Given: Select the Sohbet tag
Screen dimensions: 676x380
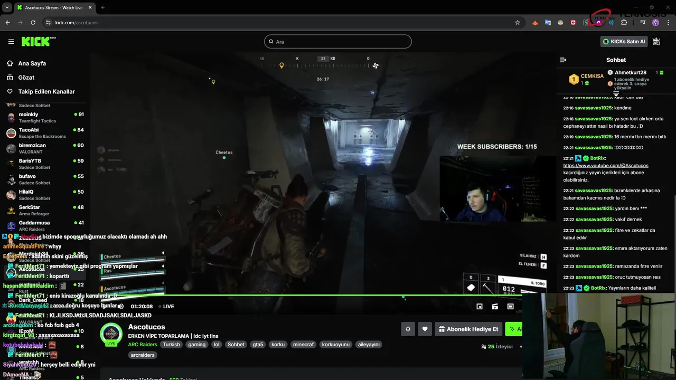Looking at the screenshot, I should point(236,344).
